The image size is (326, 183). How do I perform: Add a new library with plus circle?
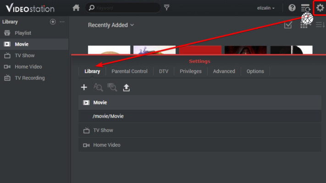tap(53, 22)
